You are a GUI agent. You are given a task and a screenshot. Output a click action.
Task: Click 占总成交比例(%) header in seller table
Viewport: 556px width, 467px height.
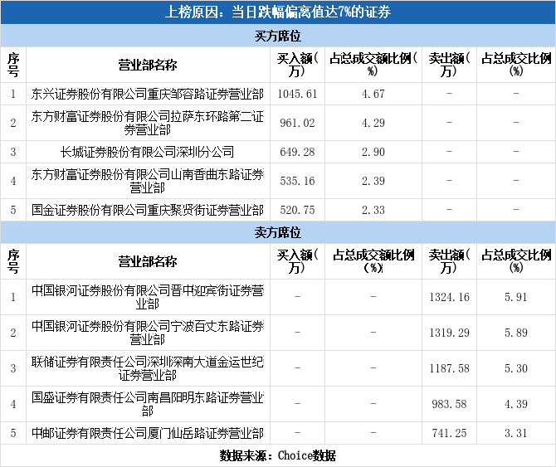point(516,261)
